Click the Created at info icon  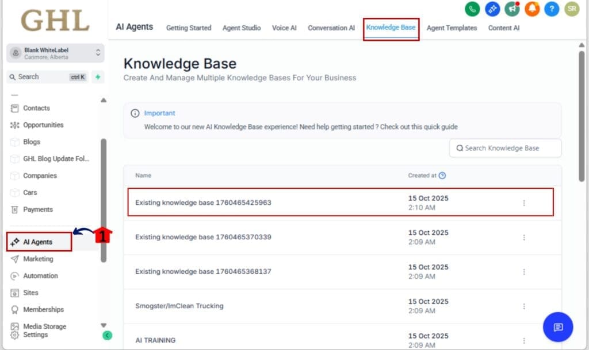point(442,176)
